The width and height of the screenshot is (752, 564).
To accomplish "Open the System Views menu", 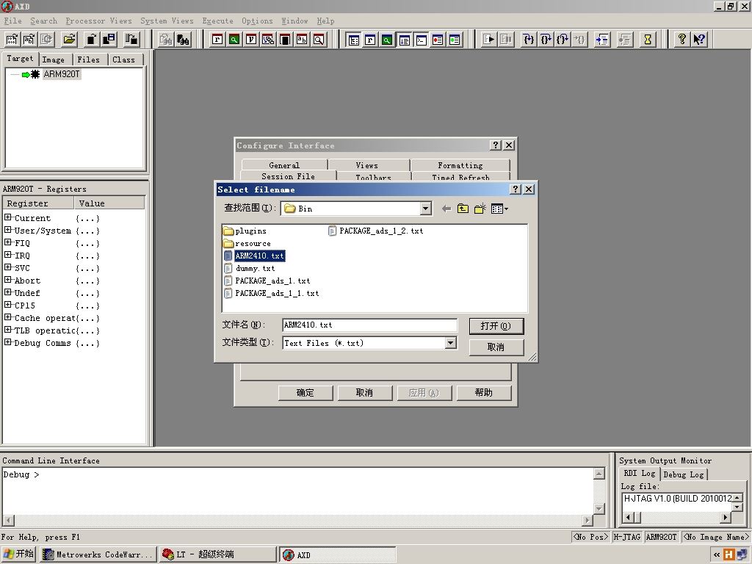I will (167, 21).
